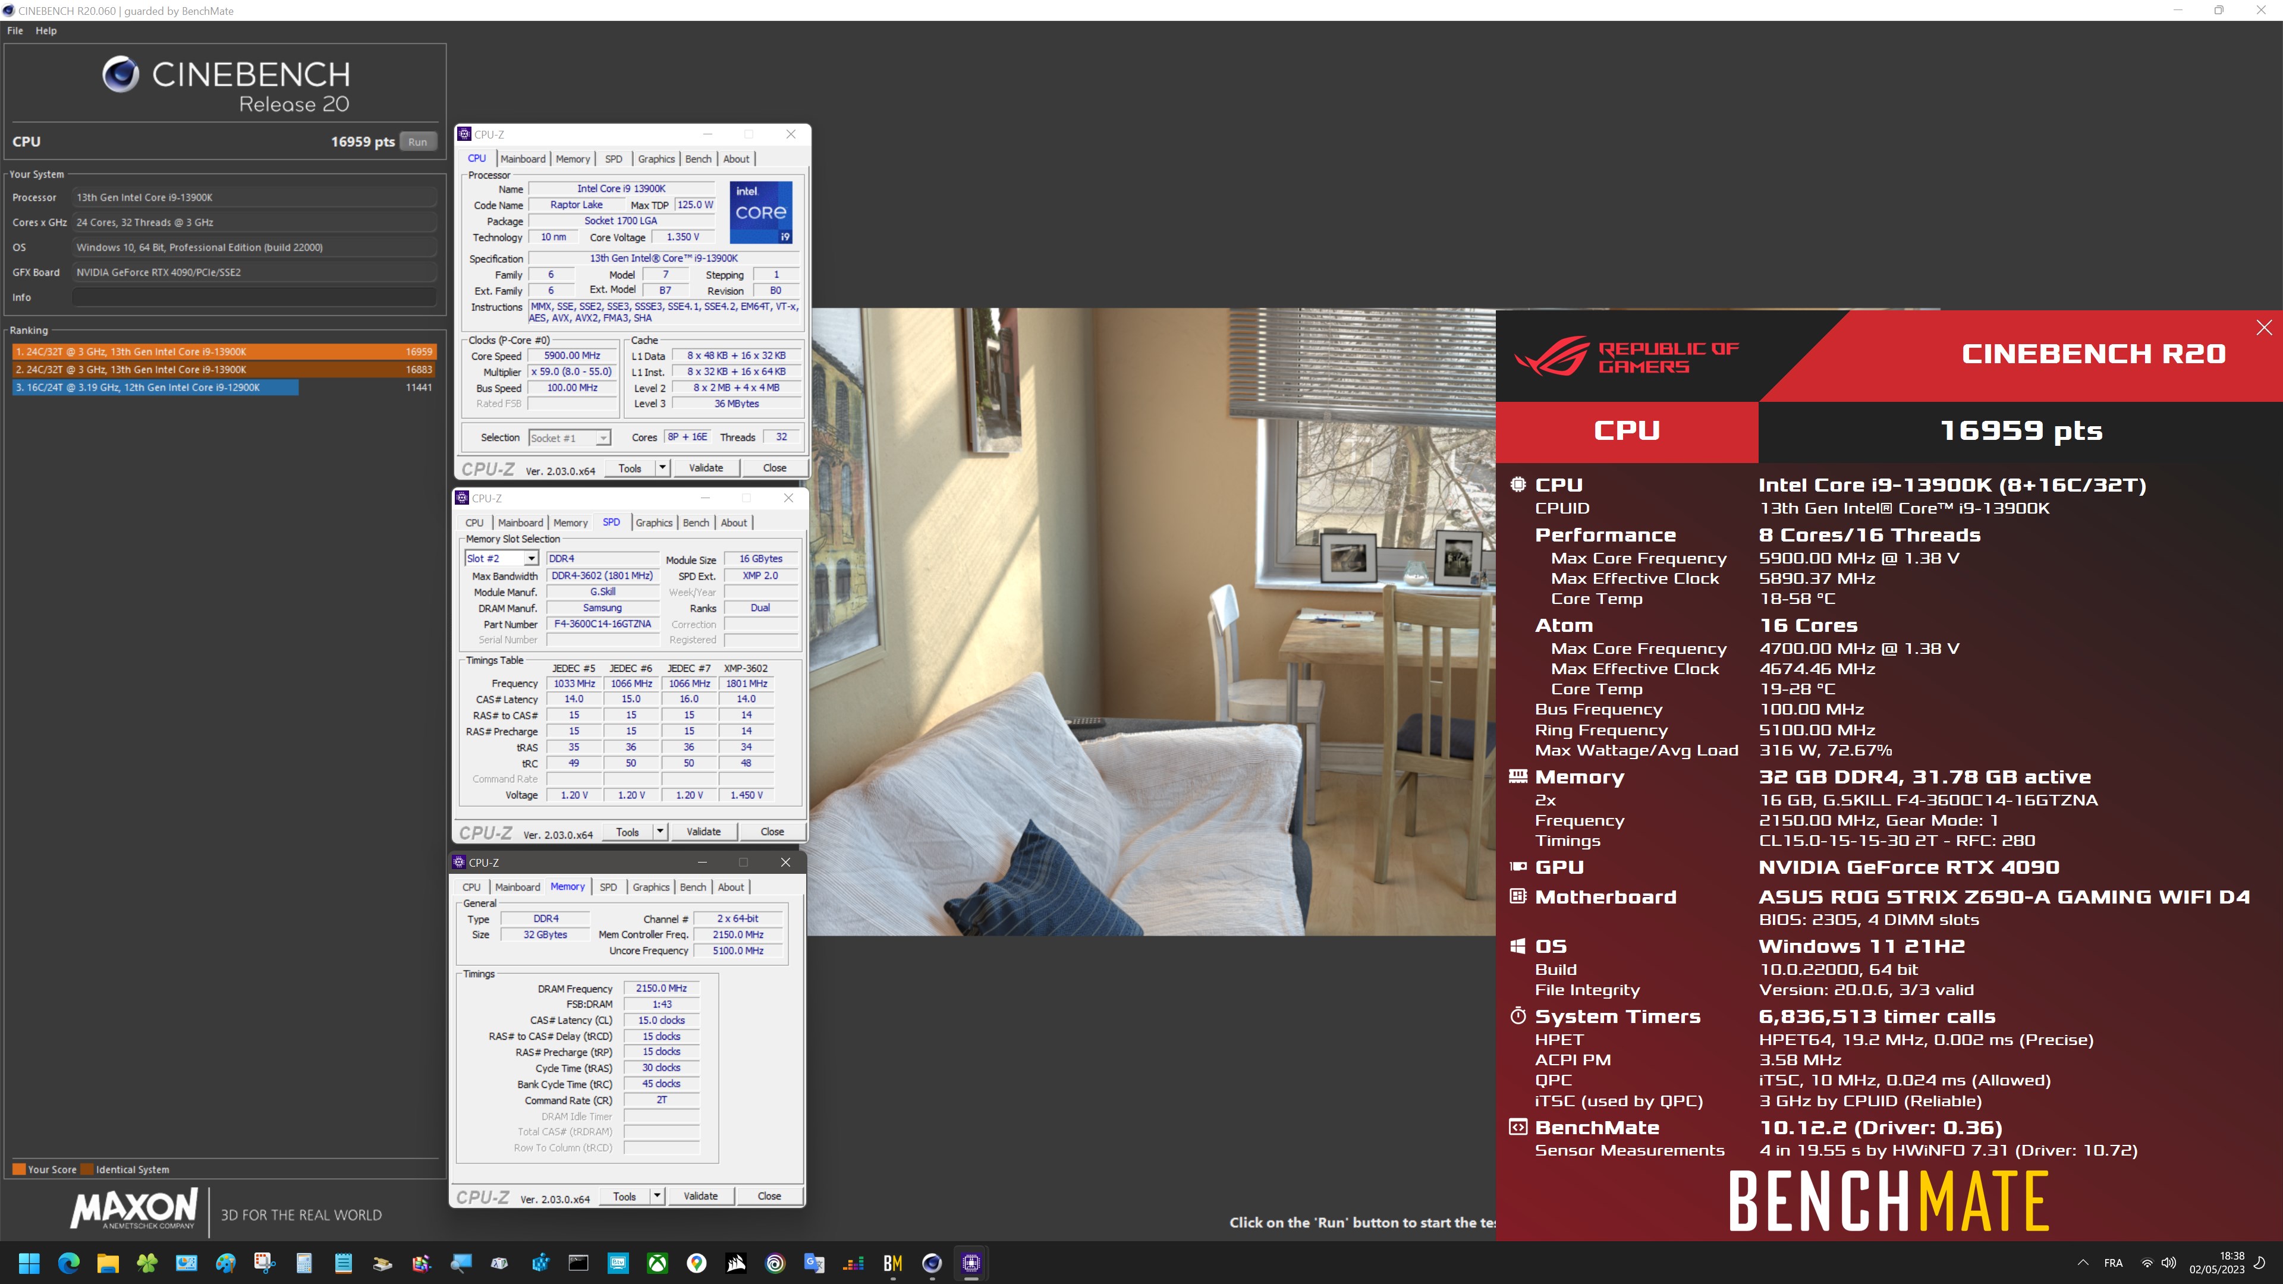This screenshot has width=2283, height=1284.
Task: Open the Paint palette icon in taskbar
Action: coord(225,1263)
